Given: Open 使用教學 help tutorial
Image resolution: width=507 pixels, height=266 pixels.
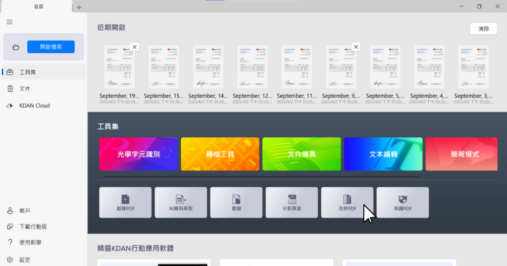Looking at the screenshot, I should 44,242.
